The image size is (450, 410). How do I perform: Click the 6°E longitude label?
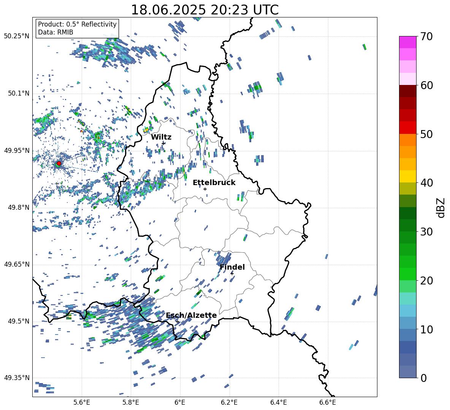[x=180, y=403]
